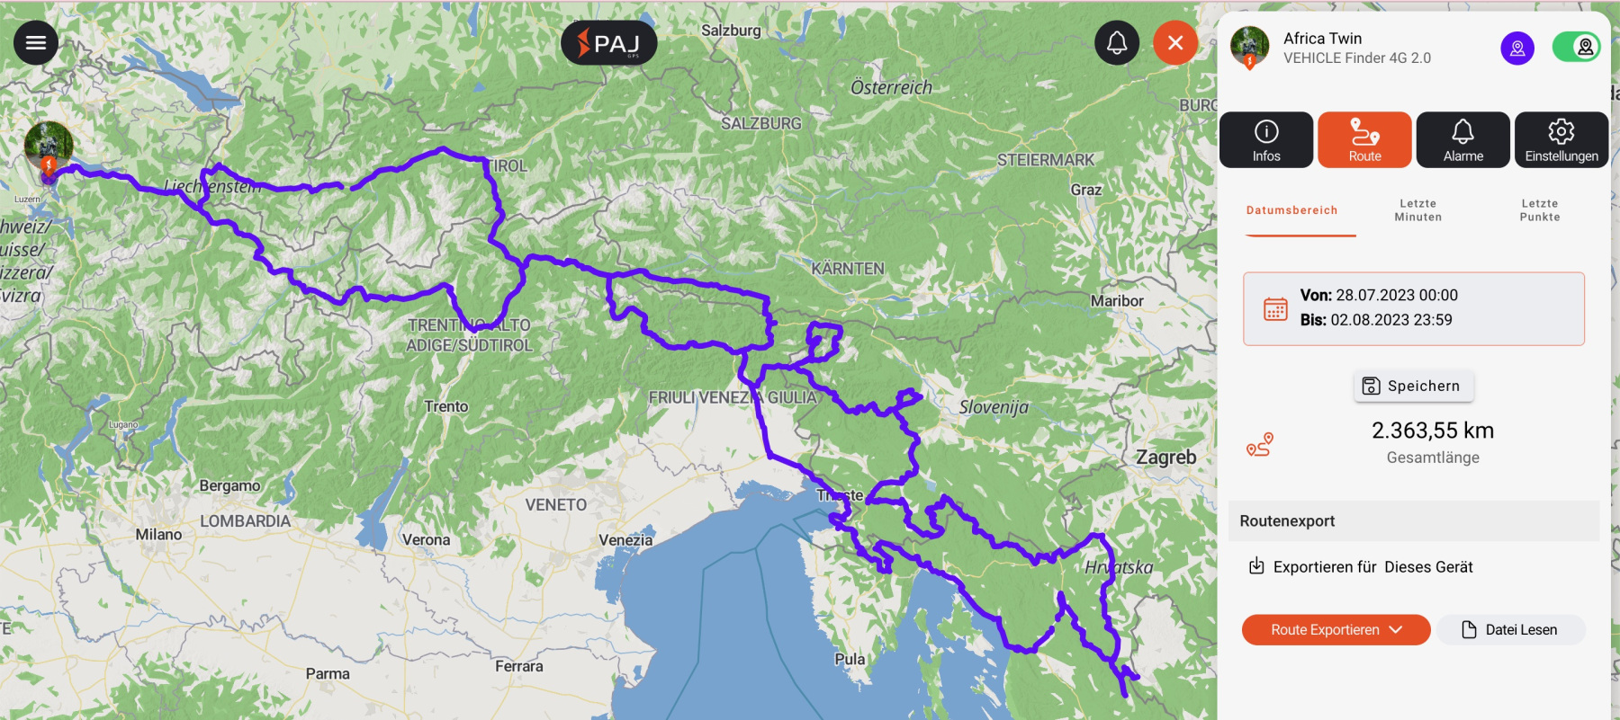The width and height of the screenshot is (1620, 720).
Task: Click the purple locate device icon
Action: tap(1517, 48)
